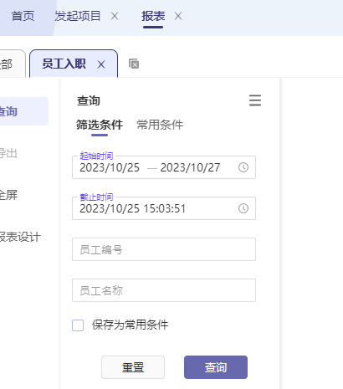The image size is (343, 389).
Task: Switch to the 发起项目 tab
Action: coord(77,16)
